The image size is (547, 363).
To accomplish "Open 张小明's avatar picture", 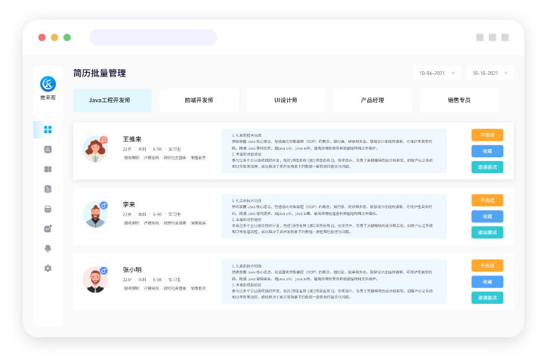I will click(x=95, y=280).
